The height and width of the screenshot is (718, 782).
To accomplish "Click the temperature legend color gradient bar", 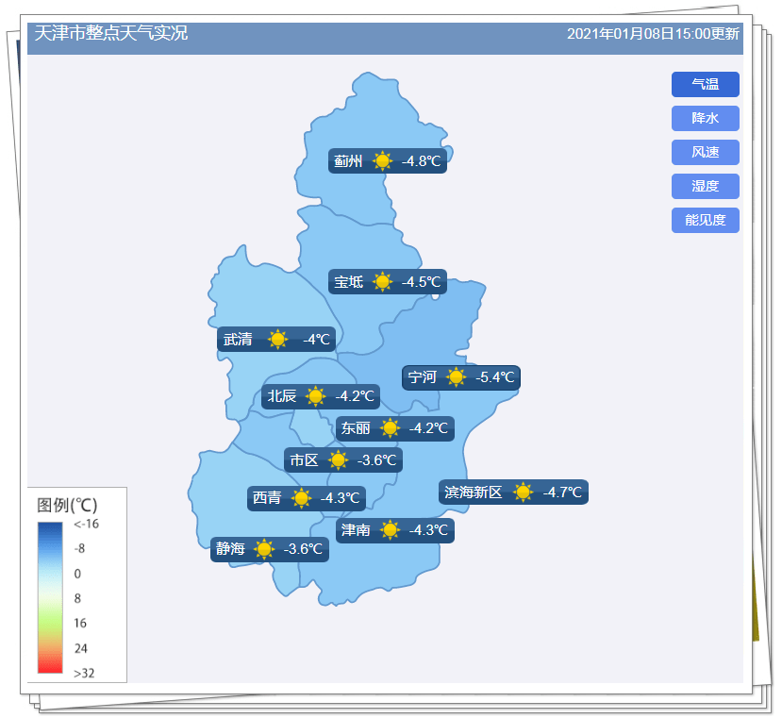I will tap(50, 597).
